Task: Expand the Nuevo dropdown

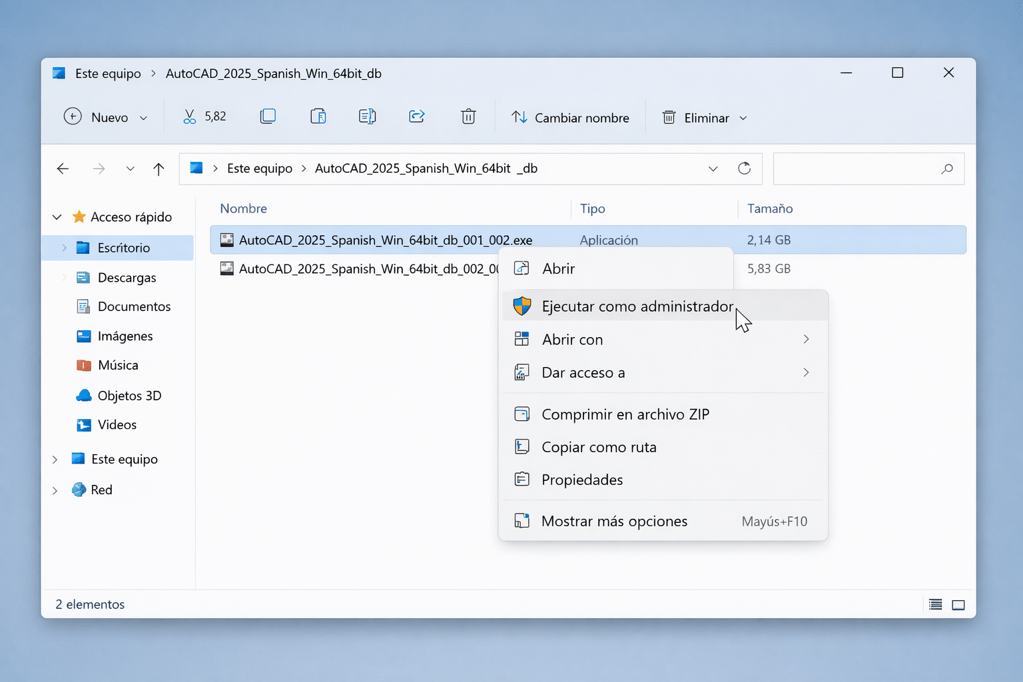Action: tap(143, 117)
